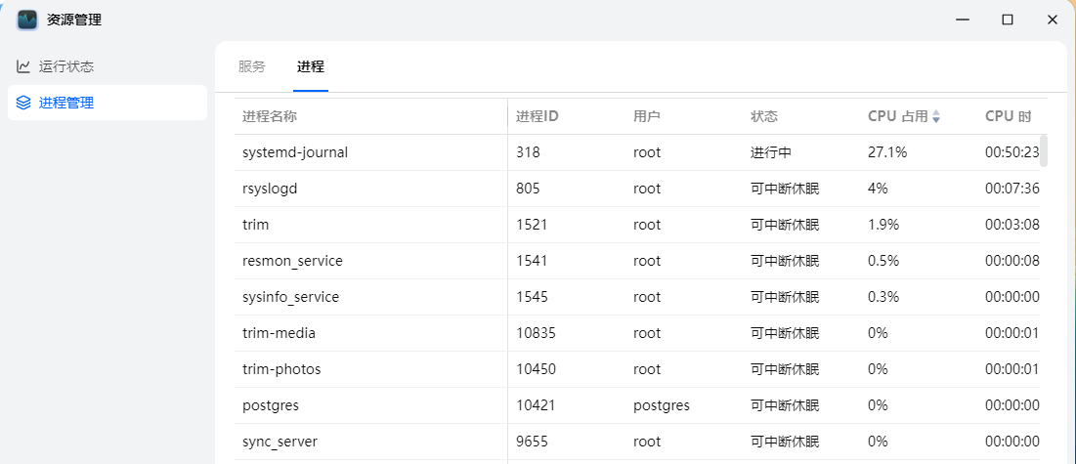
Task: Sort by CPU 占用 arrow icon
Action: point(936,117)
